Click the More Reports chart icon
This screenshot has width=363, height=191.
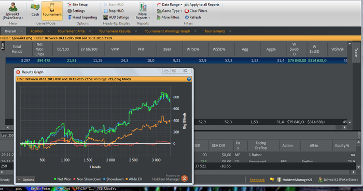point(143,7)
